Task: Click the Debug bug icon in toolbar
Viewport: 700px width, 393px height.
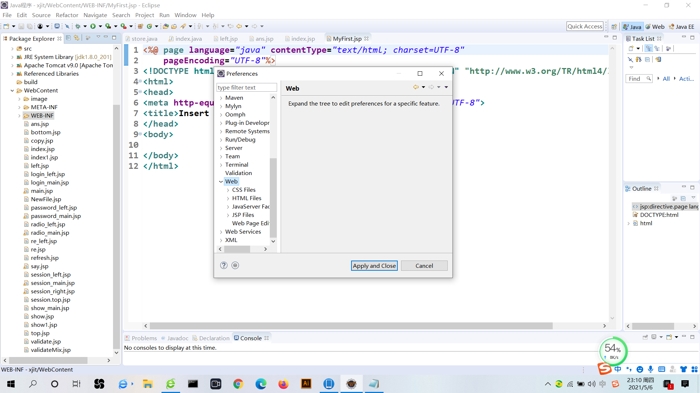Action: [78, 26]
